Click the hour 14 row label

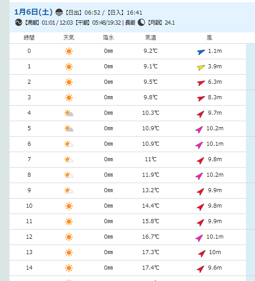[29, 268]
